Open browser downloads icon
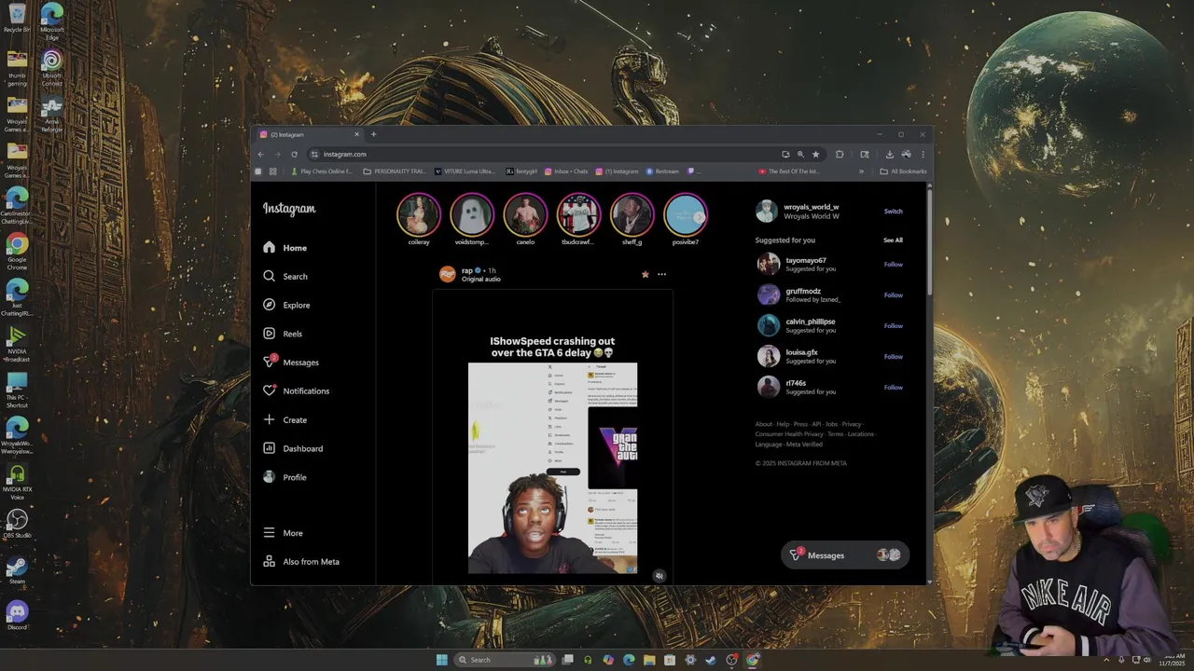The width and height of the screenshot is (1194, 671). (x=889, y=155)
